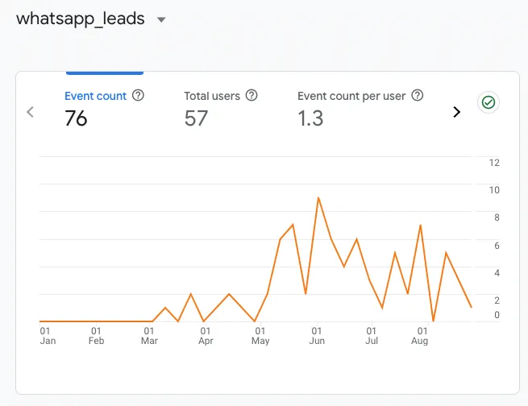Click the green checkmark data quality icon
Image resolution: width=528 pixels, height=406 pixels.
tap(488, 103)
